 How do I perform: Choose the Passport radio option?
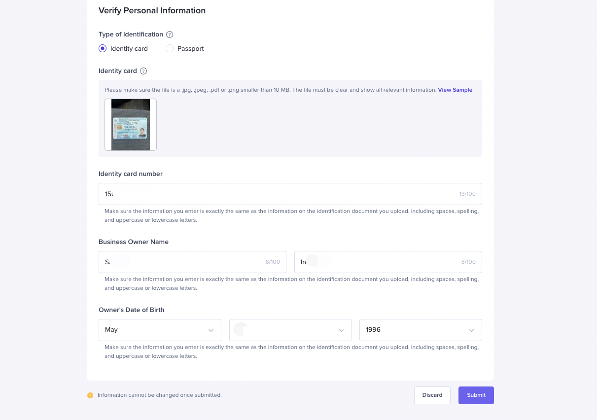170,48
